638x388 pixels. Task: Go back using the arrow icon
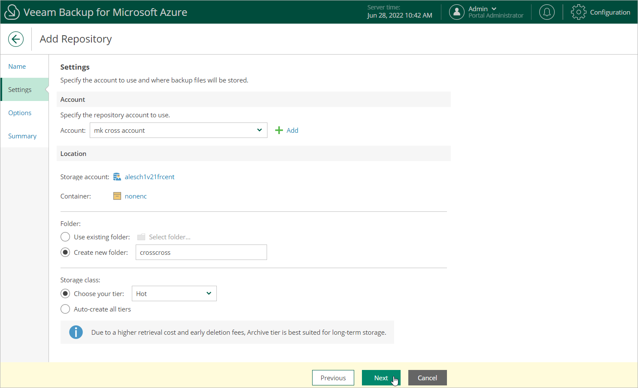pyautogui.click(x=16, y=39)
